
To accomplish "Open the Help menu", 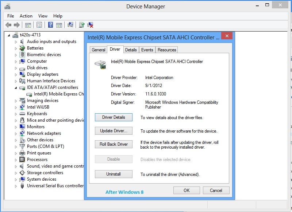I will [x=58, y=16].
